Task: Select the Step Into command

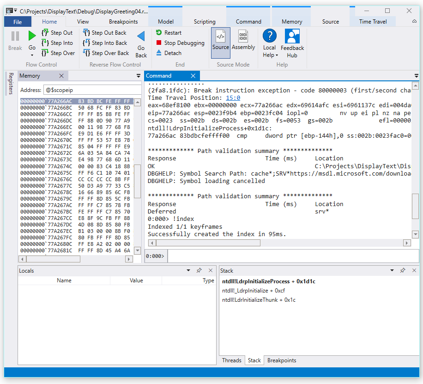Action: pyautogui.click(x=57, y=43)
